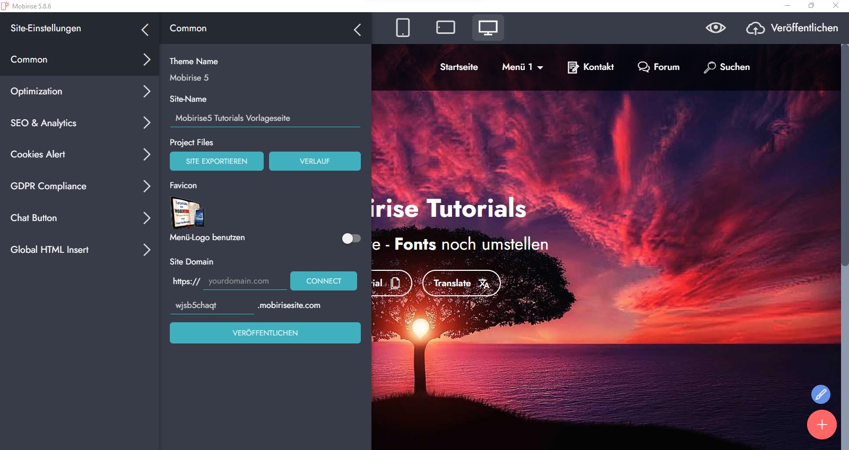This screenshot has width=849, height=450.
Task: Click red plus add block button
Action: [x=821, y=425]
